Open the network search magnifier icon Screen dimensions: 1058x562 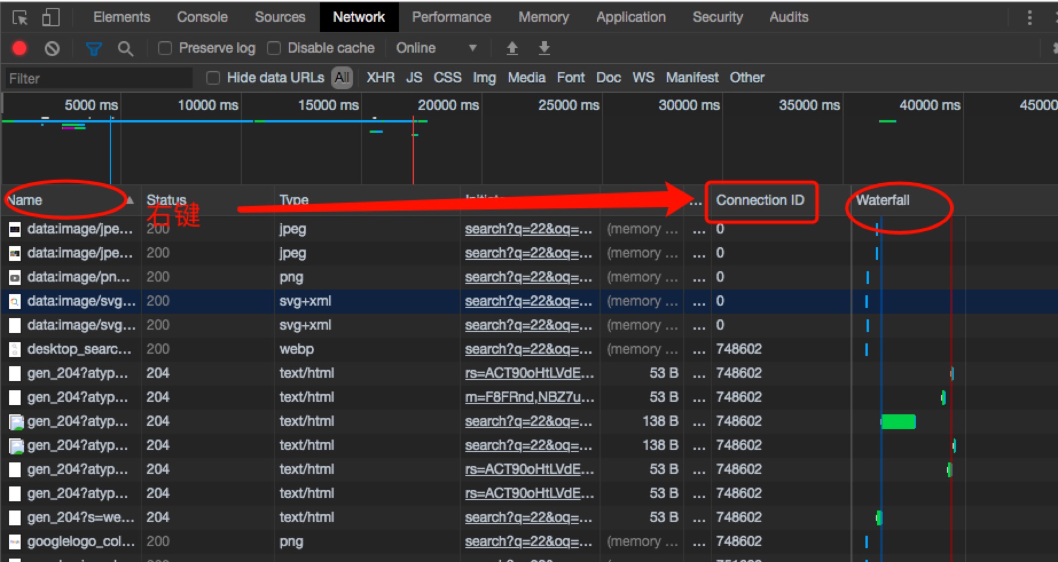pos(126,49)
